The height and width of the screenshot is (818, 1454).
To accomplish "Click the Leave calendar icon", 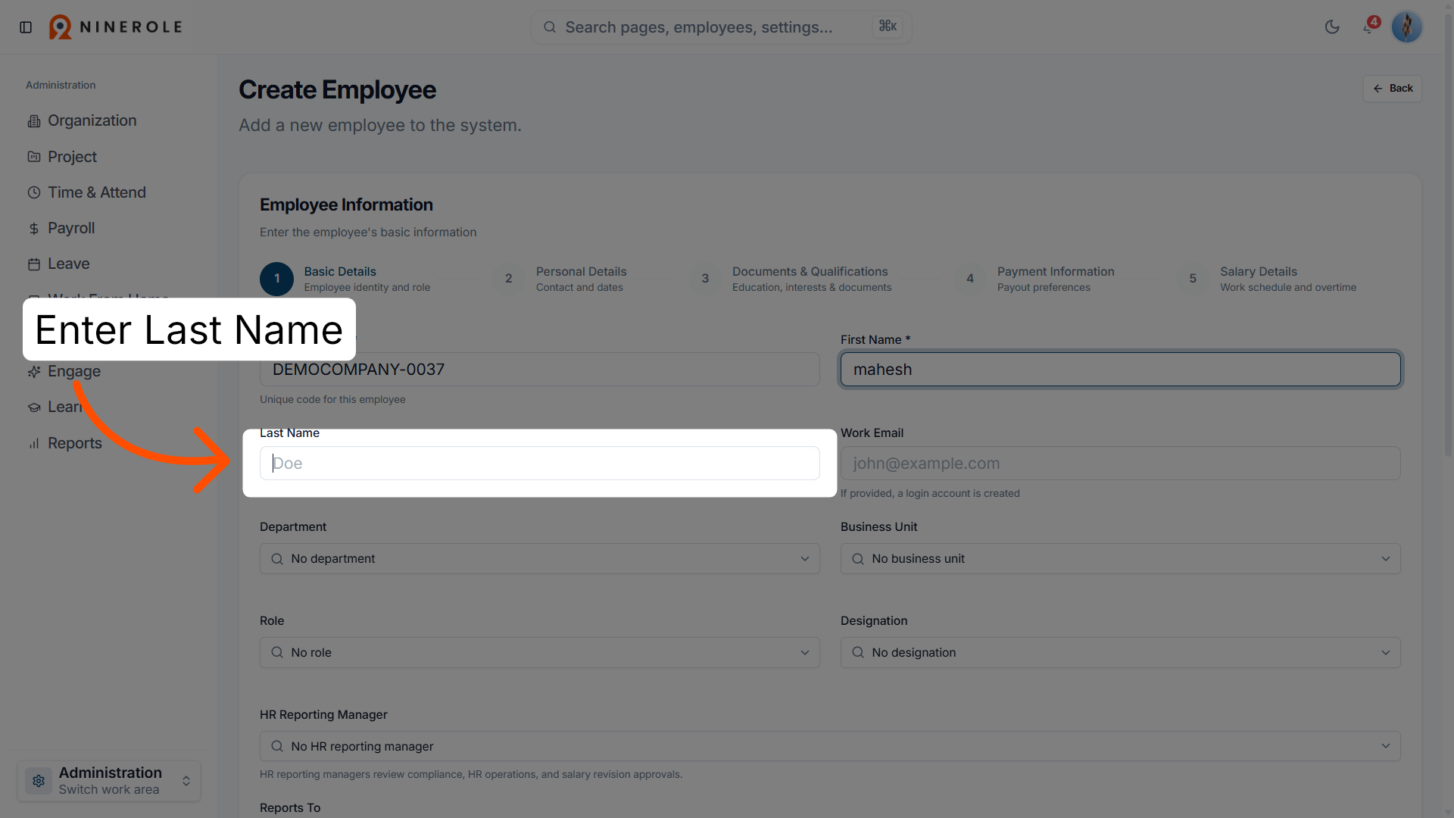I will click(34, 264).
